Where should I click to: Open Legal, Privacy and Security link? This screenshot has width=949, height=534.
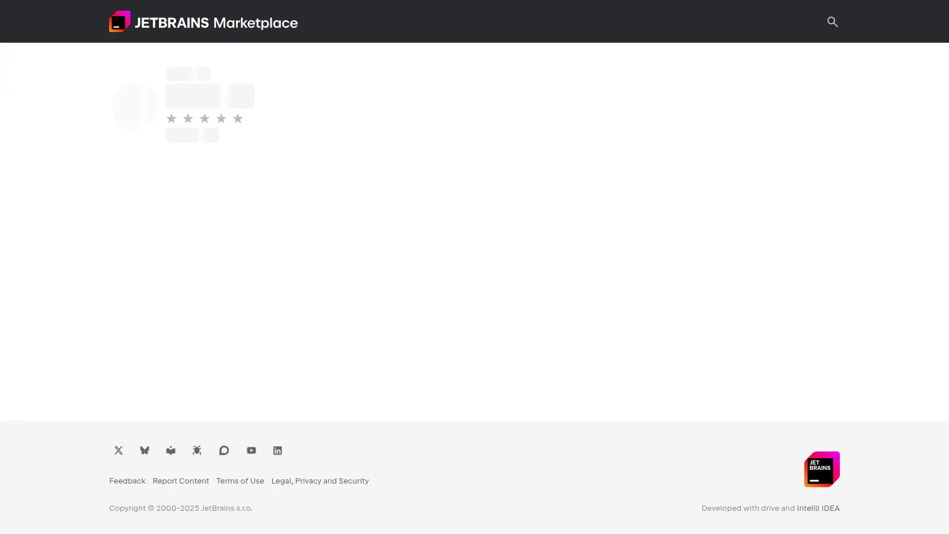(320, 481)
